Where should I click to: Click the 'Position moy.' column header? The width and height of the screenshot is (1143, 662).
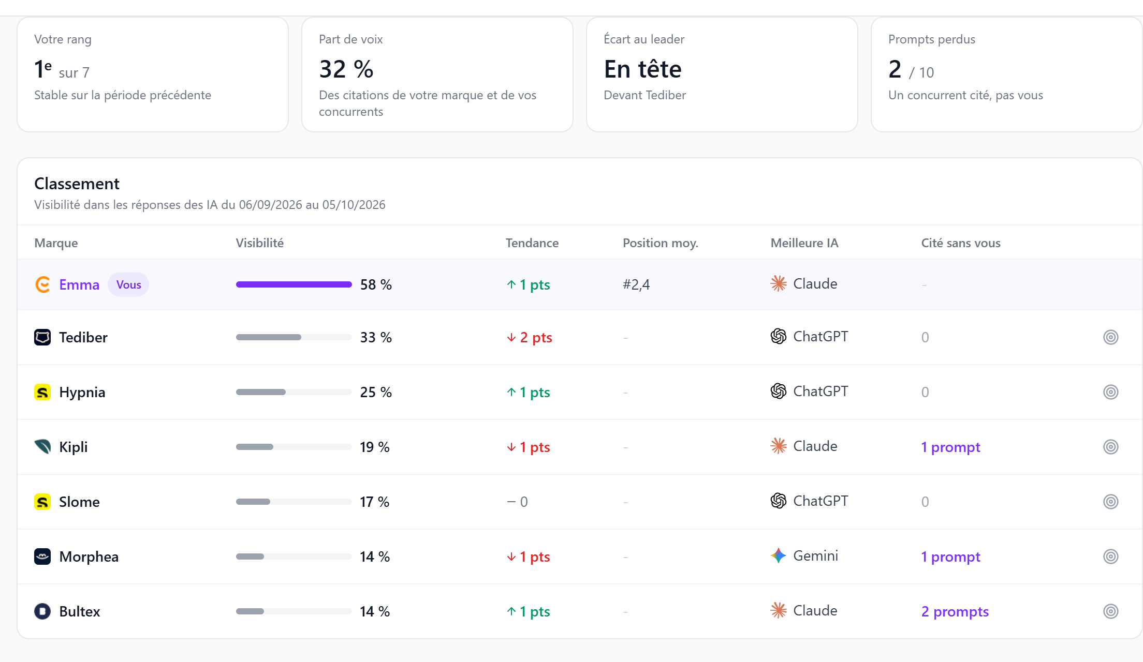661,243
